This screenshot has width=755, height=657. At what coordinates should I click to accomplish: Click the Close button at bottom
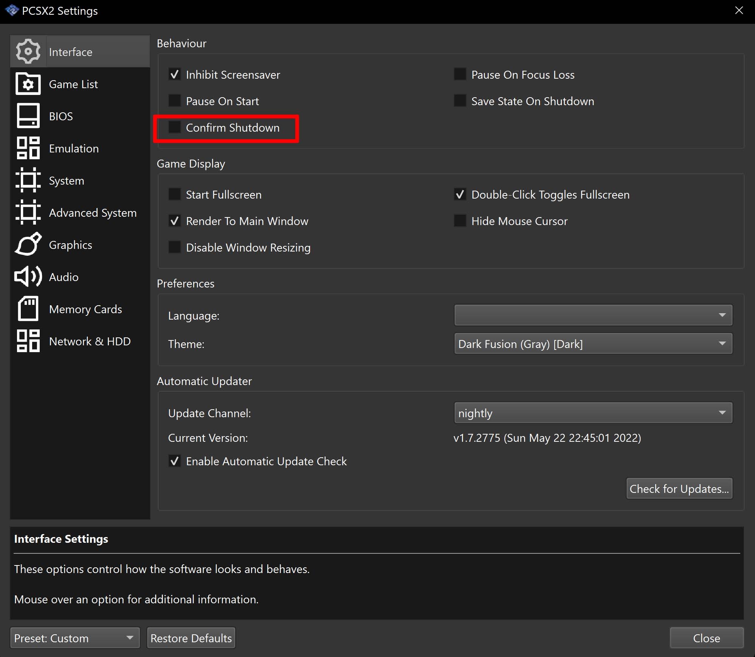[707, 638]
